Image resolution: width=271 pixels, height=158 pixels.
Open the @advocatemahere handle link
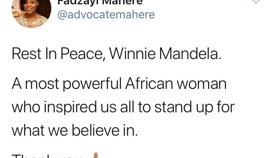pos(106,15)
